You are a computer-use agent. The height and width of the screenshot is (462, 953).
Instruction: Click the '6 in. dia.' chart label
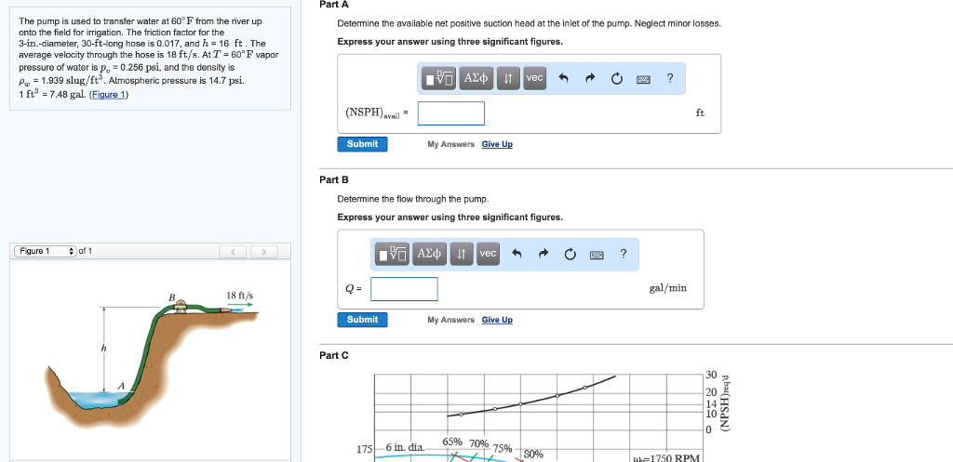[406, 447]
